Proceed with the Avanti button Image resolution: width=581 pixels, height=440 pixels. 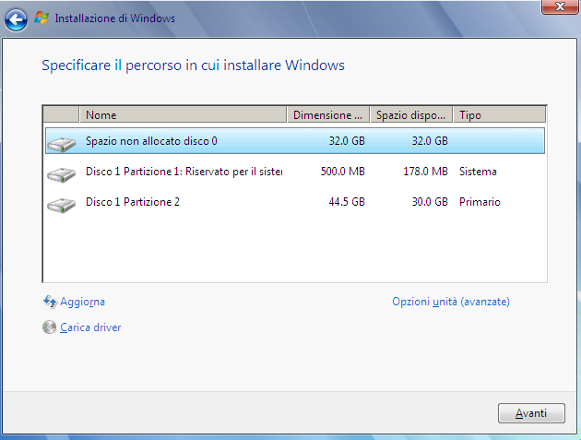pyautogui.click(x=531, y=413)
